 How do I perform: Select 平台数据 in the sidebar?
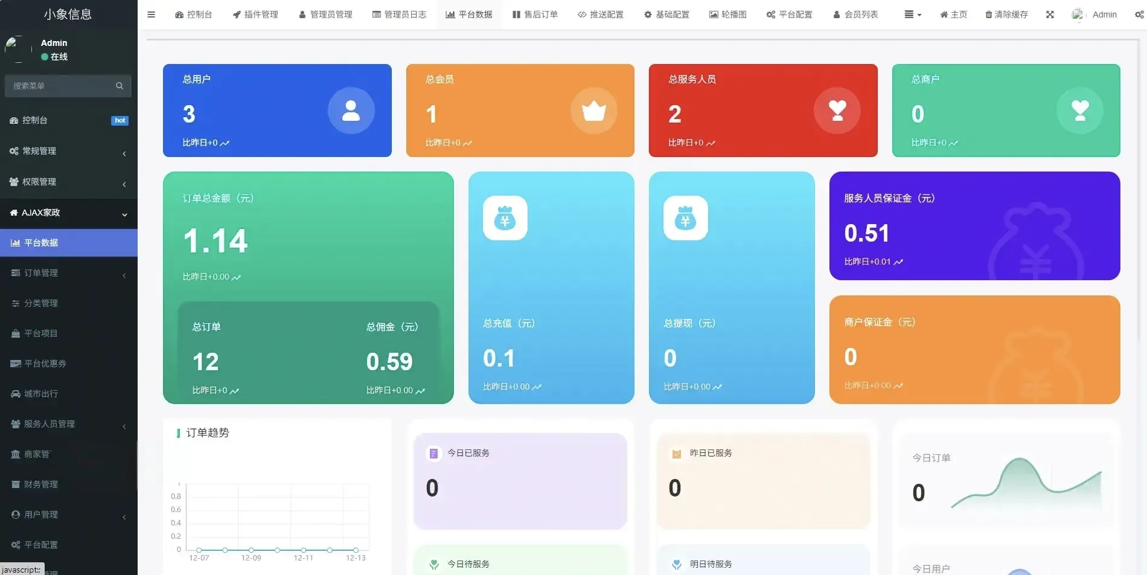point(69,243)
